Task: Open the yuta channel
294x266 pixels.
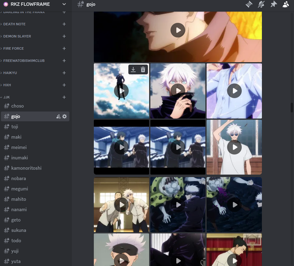Action: pos(35,261)
